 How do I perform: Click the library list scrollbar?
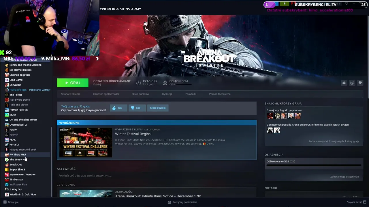tap(52, 161)
